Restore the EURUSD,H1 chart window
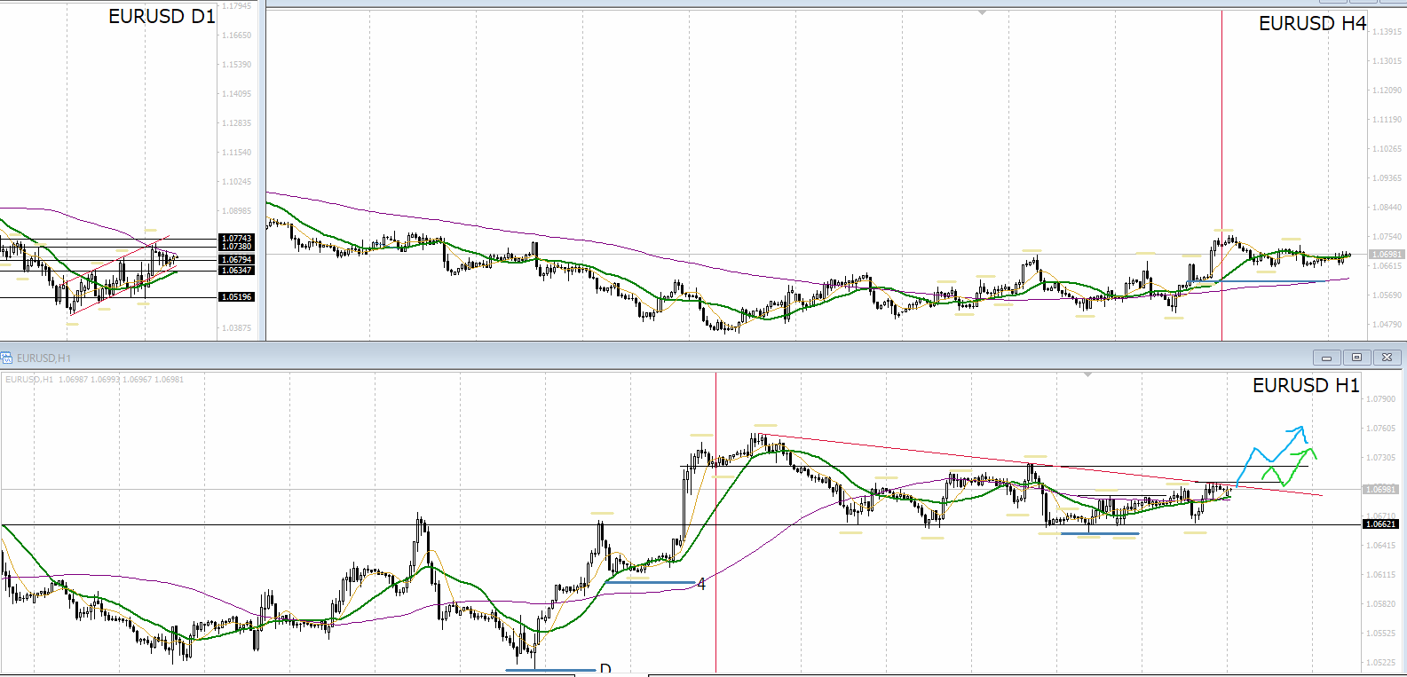This screenshot has width=1407, height=677. [x=1356, y=358]
